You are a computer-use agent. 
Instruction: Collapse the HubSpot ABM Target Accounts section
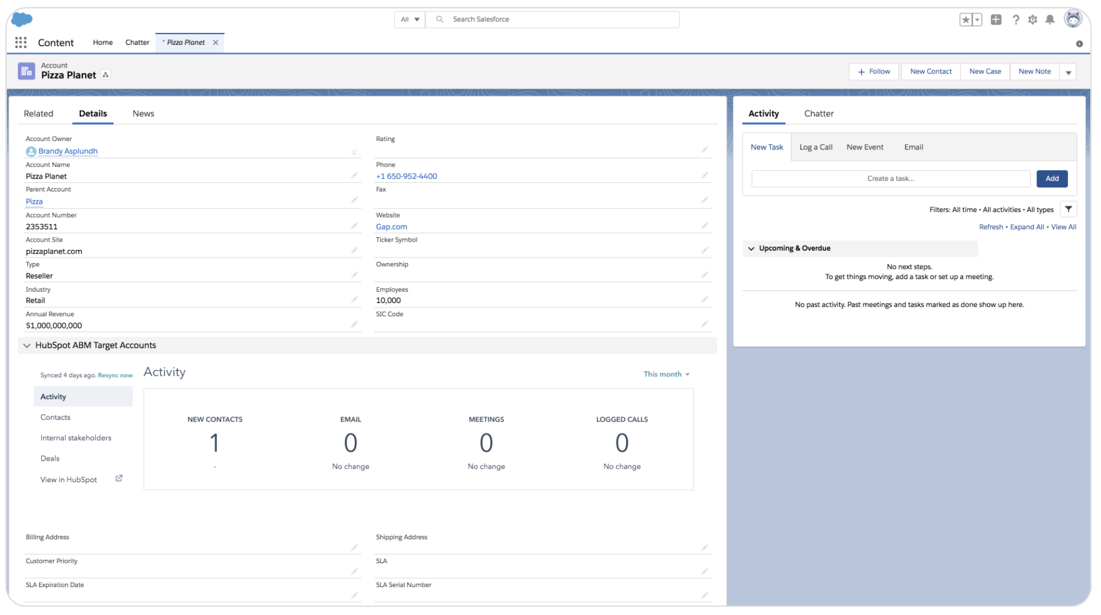(27, 345)
